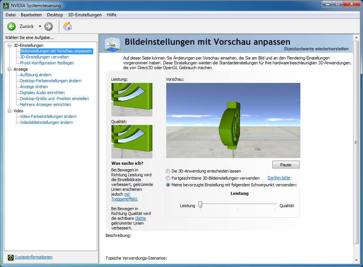Viewport: 363px width, 267px height.
Task: Open 'PhysX-Konfiguration festlegen'
Action: [47, 63]
